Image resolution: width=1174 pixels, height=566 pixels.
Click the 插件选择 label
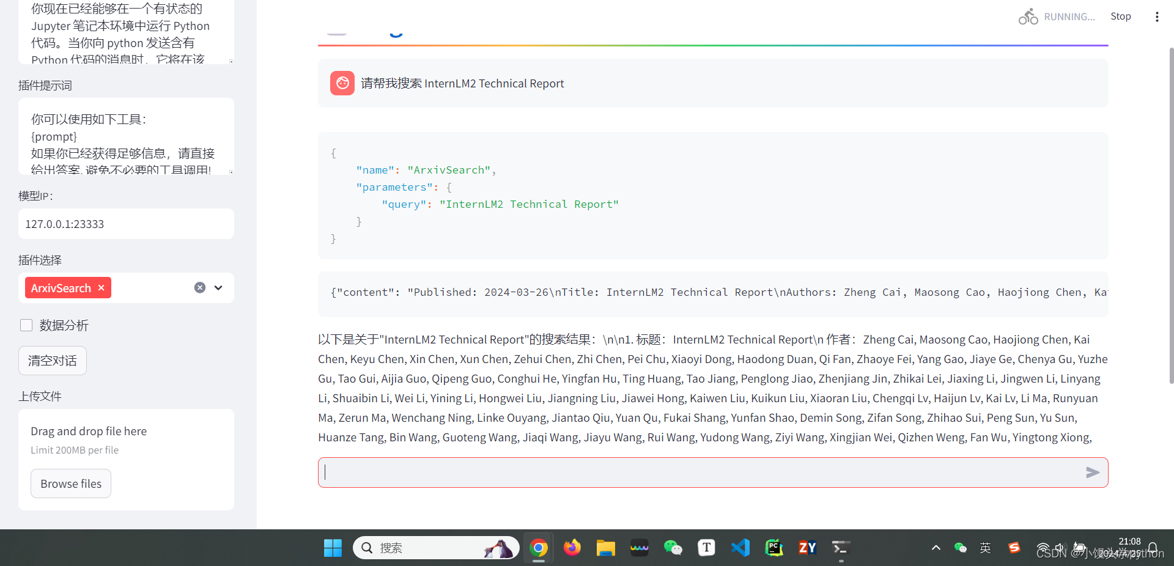[40, 260]
